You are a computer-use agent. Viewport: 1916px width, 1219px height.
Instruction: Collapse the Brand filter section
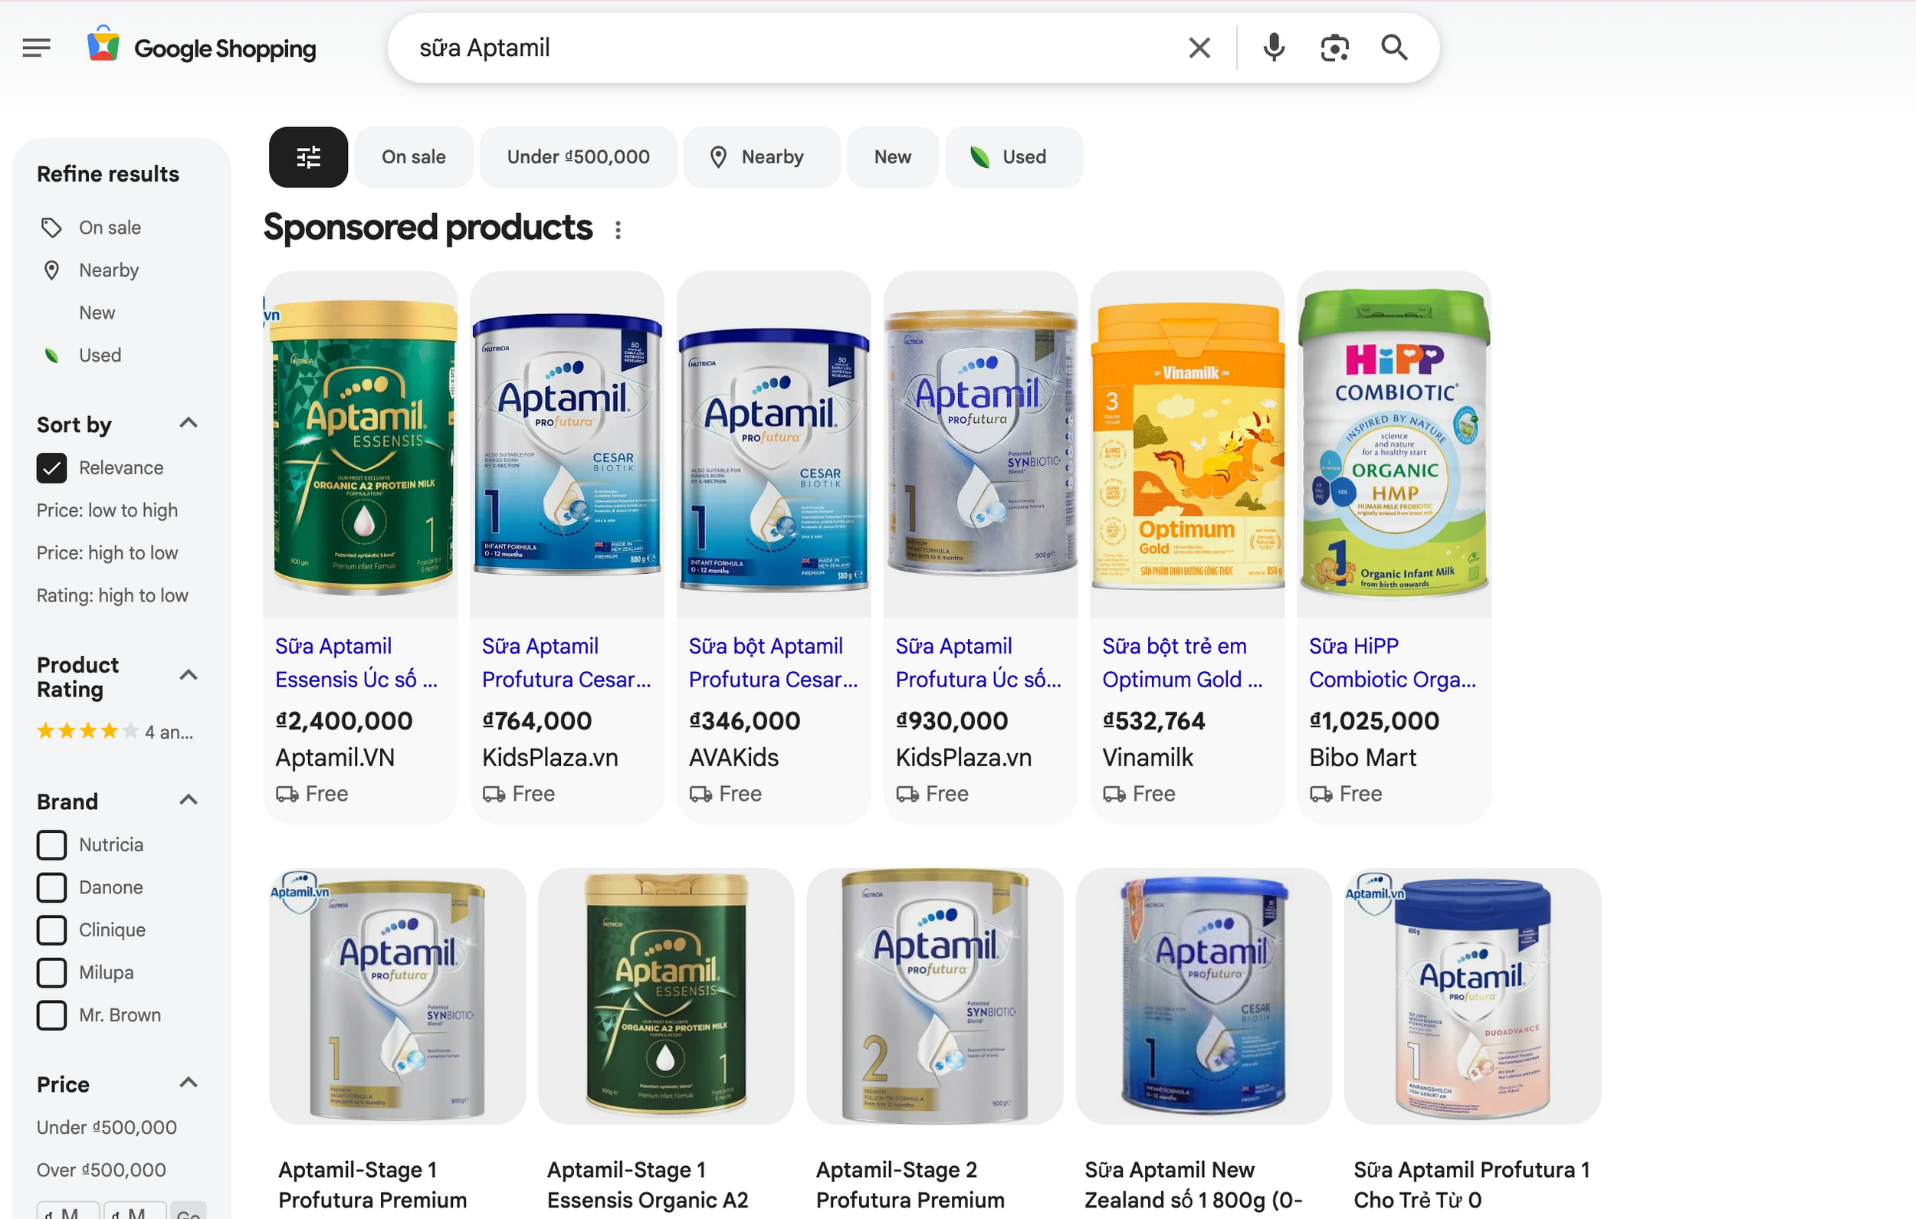click(x=188, y=801)
